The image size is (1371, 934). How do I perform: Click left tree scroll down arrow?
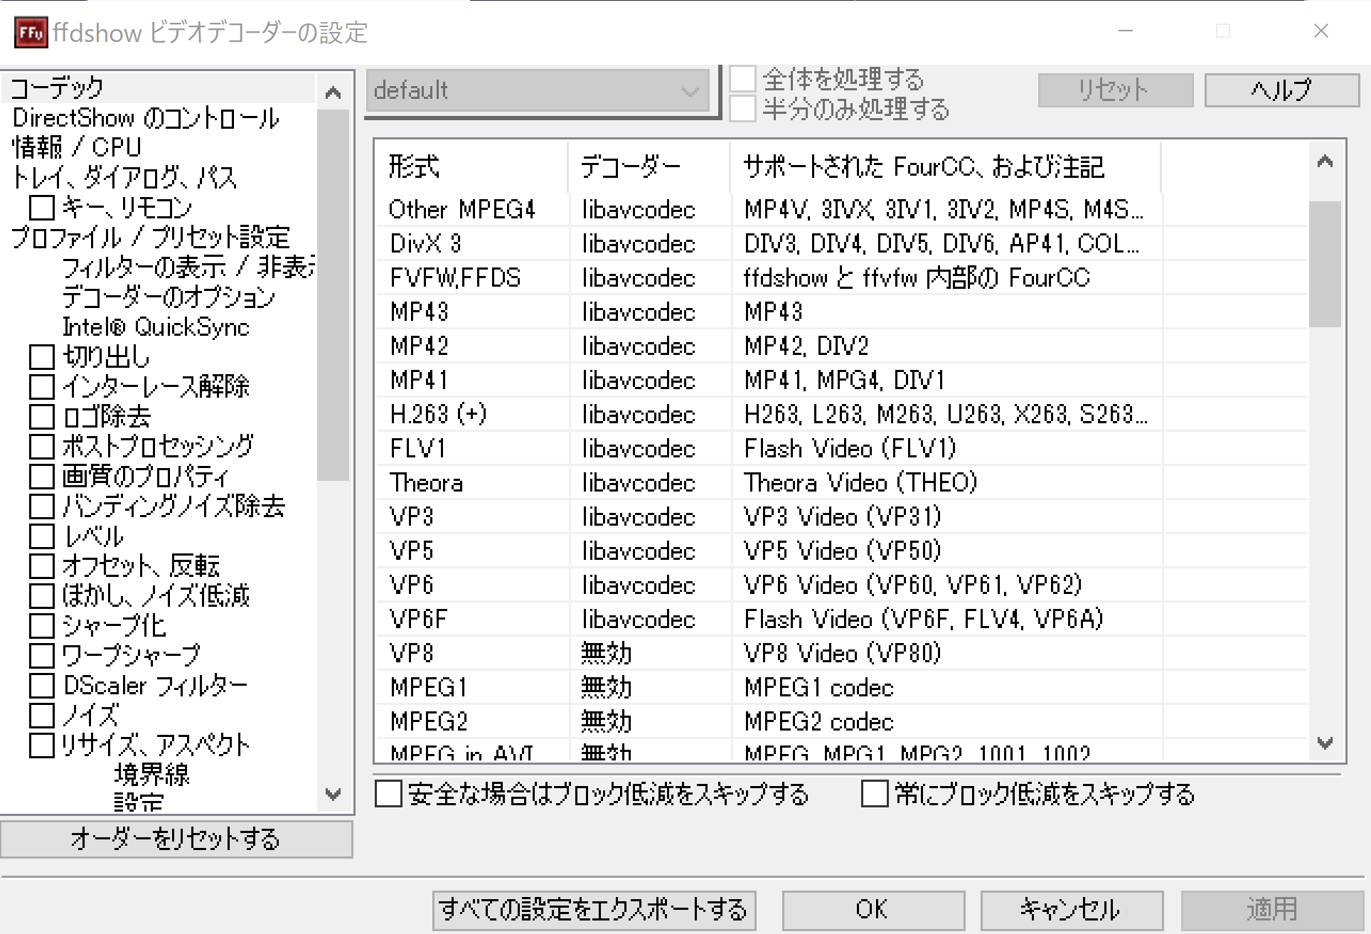tap(333, 794)
